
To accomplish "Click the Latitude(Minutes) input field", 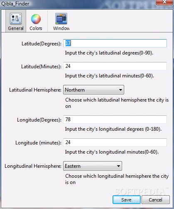I will (x=115, y=66).
